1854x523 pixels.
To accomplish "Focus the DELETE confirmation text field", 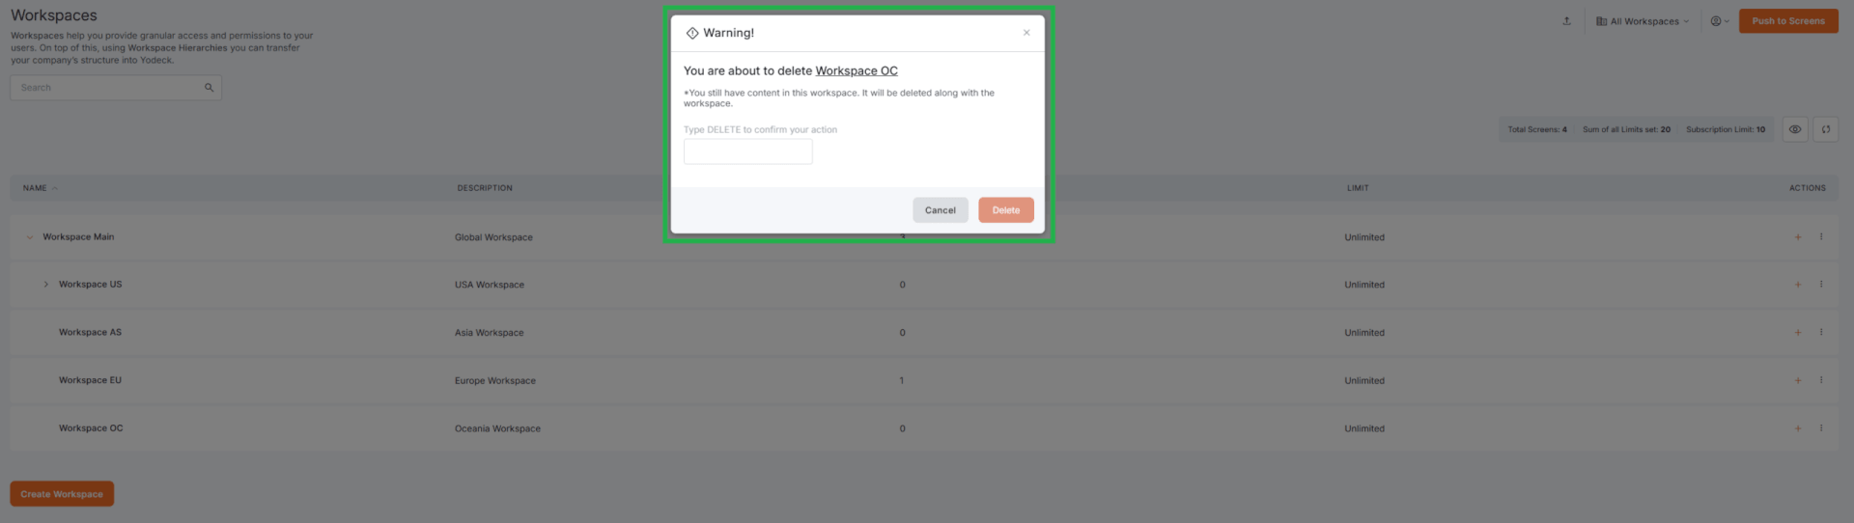I will pos(748,151).
